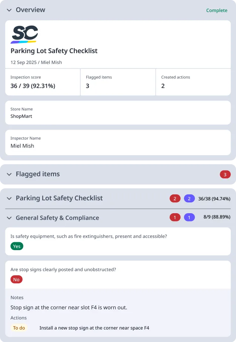
Task: Collapse the Parking Lot Safety Checklist section
Action: coord(9,198)
